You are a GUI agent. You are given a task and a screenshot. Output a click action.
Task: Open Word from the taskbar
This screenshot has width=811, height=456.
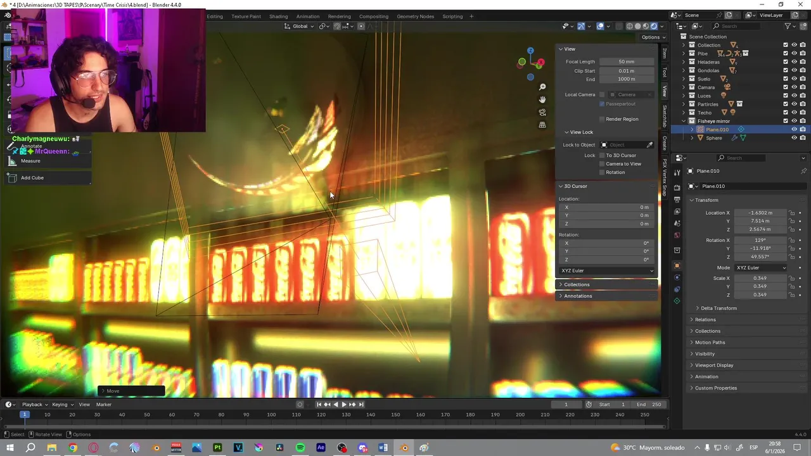[x=383, y=448]
